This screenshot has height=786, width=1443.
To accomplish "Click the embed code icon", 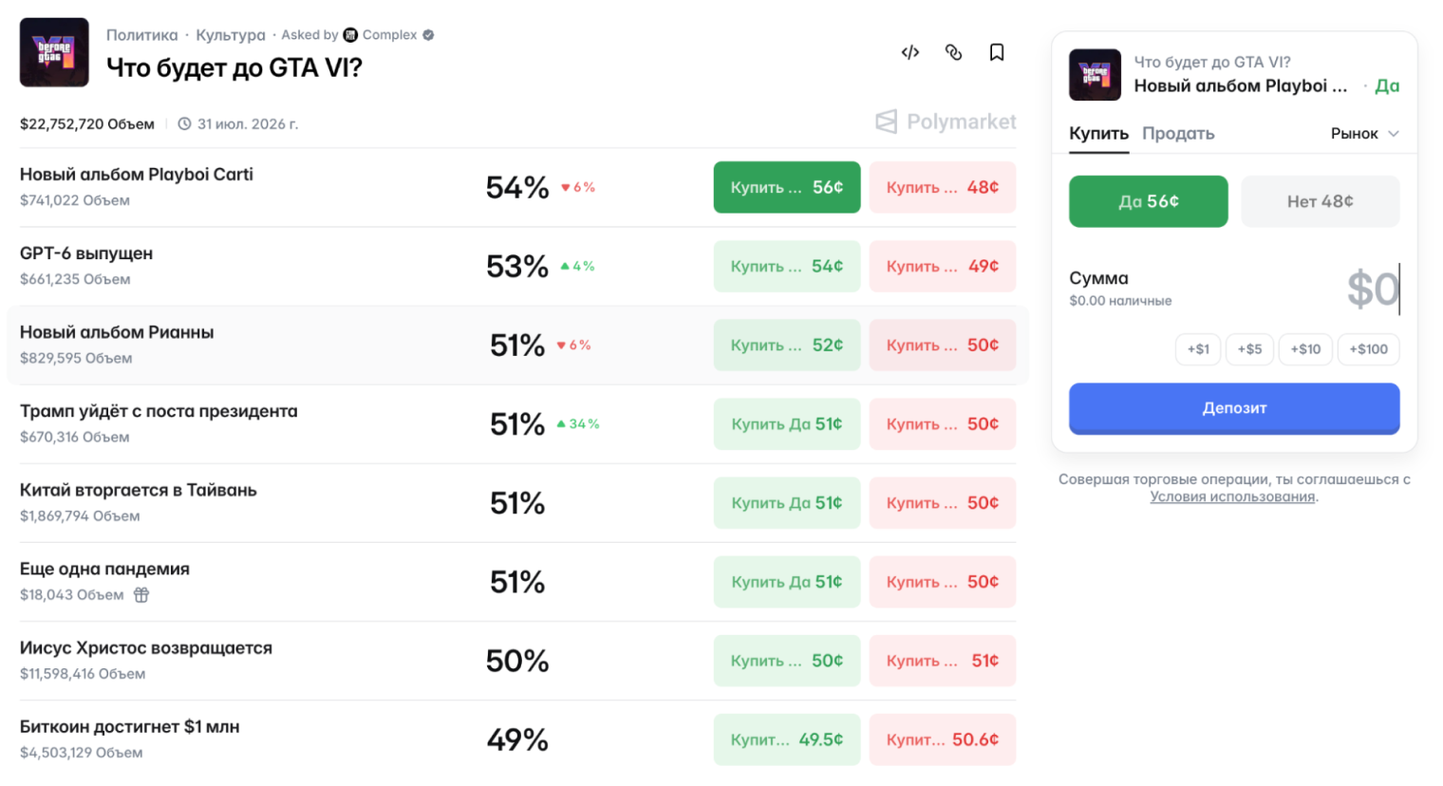I will (x=909, y=52).
